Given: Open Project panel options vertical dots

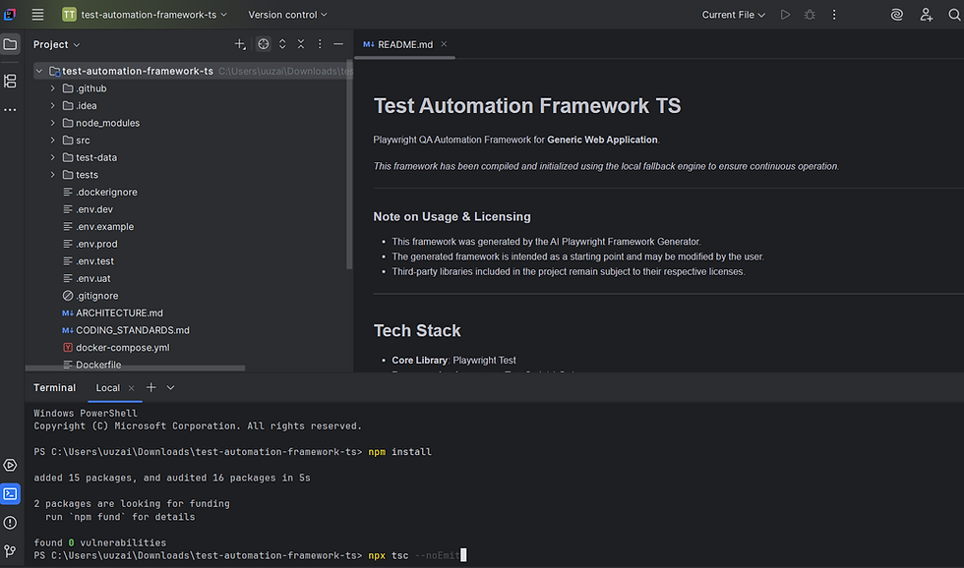Looking at the screenshot, I should point(320,44).
